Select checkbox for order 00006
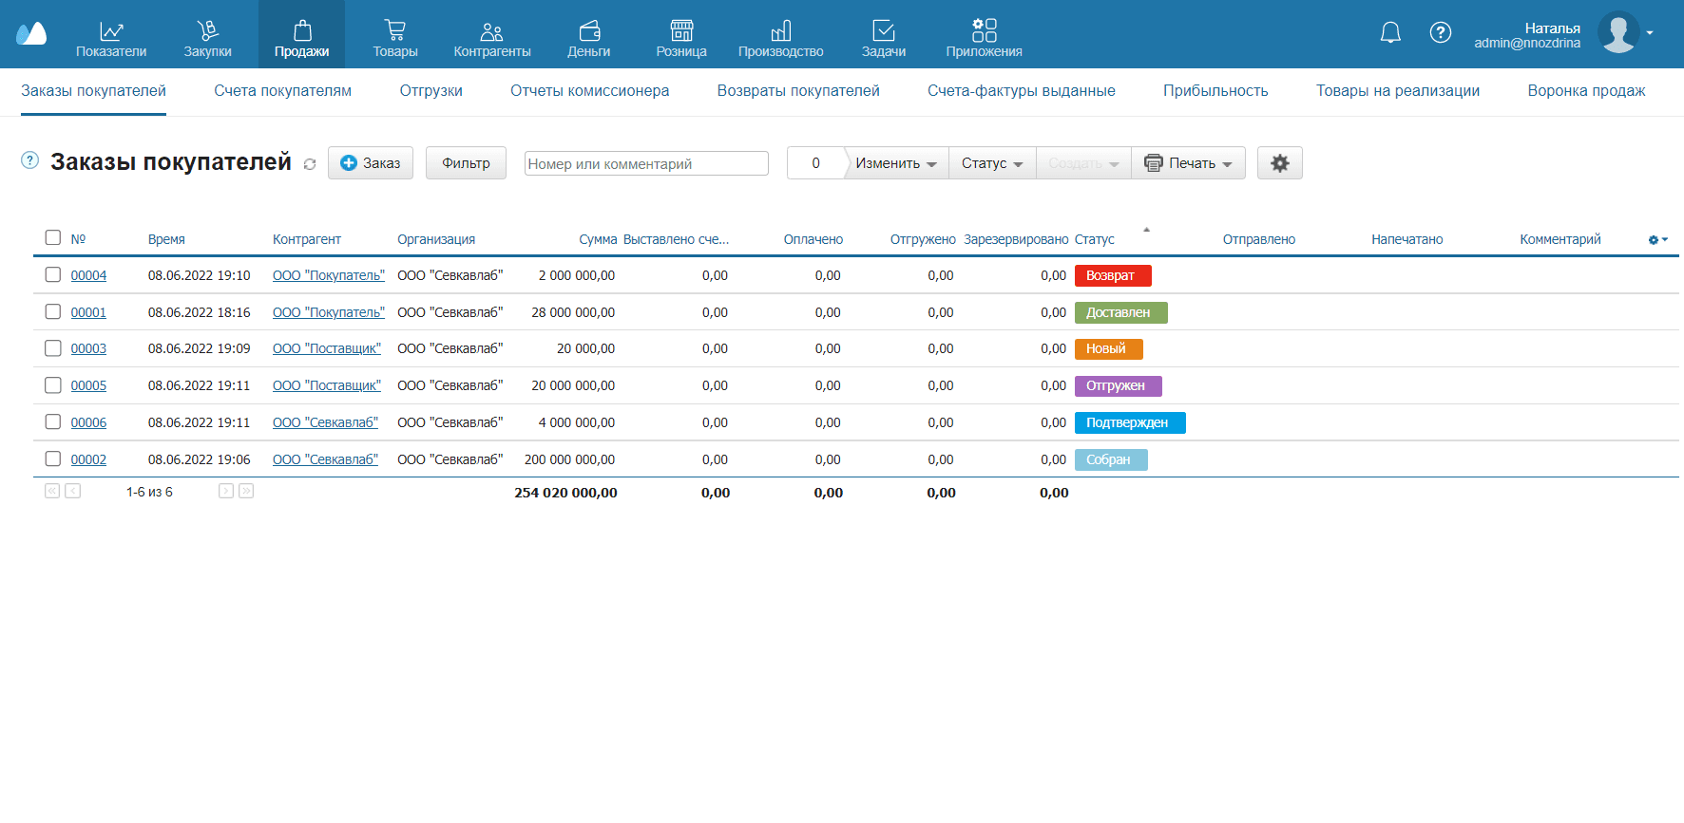Screen dimensions: 1684x823 coord(53,422)
